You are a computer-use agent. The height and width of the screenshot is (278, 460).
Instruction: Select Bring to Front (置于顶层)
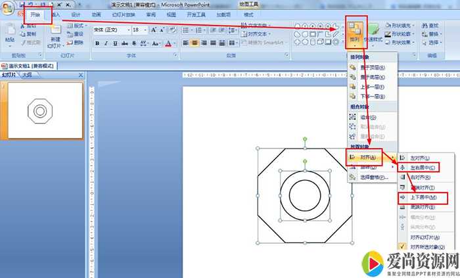tap(372, 67)
